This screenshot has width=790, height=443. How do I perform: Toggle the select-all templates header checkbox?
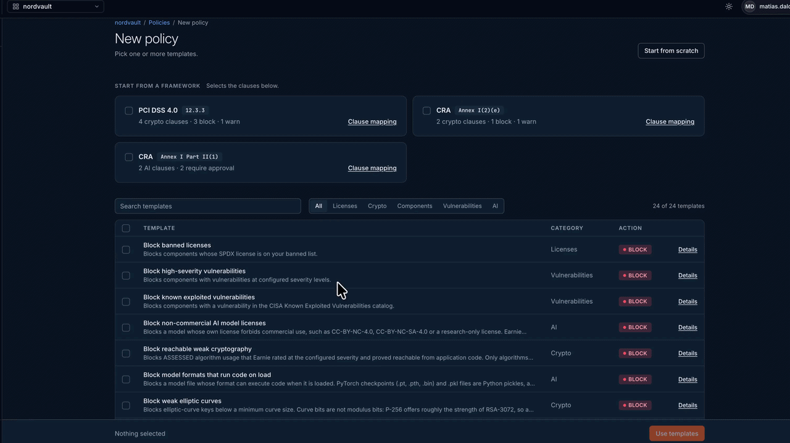point(126,228)
